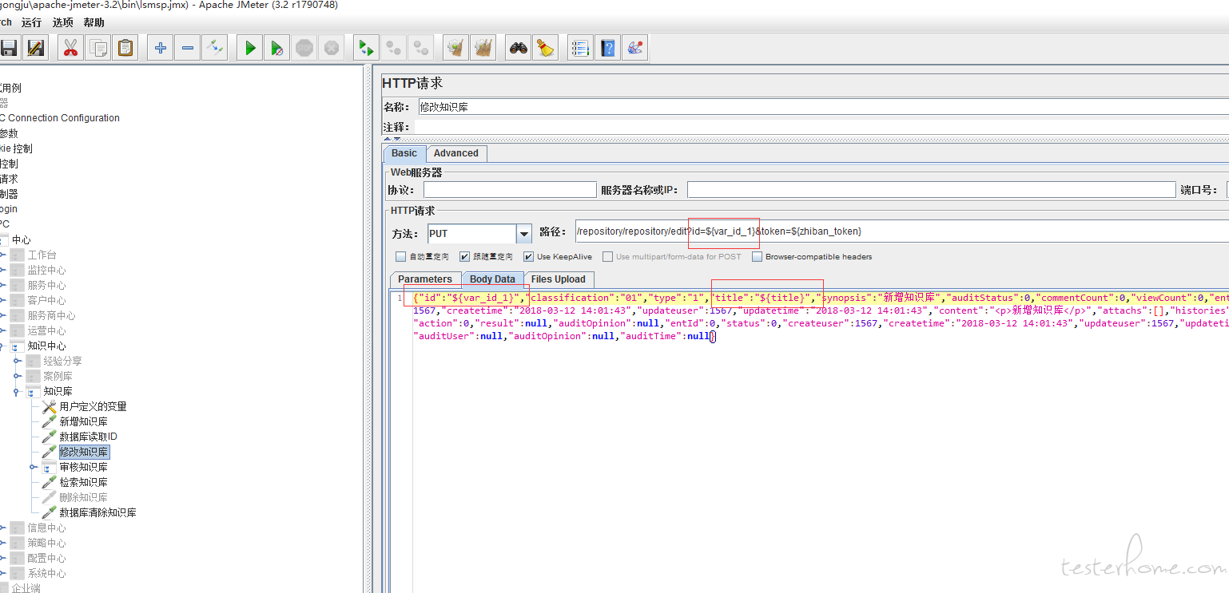Select the Body Data tab
Image resolution: width=1229 pixels, height=593 pixels.
click(x=492, y=279)
